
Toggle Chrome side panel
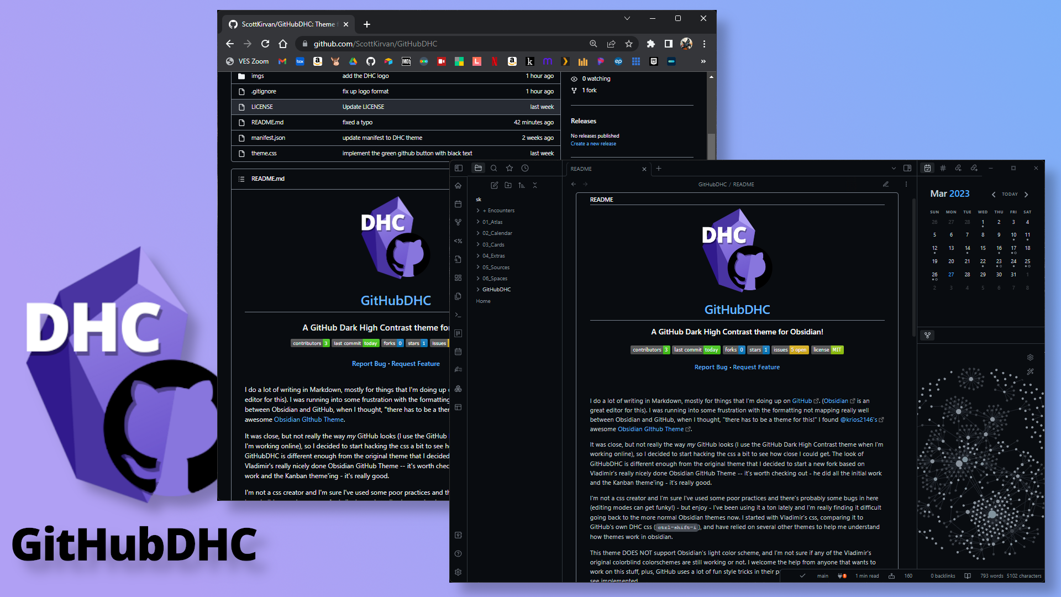coord(669,44)
